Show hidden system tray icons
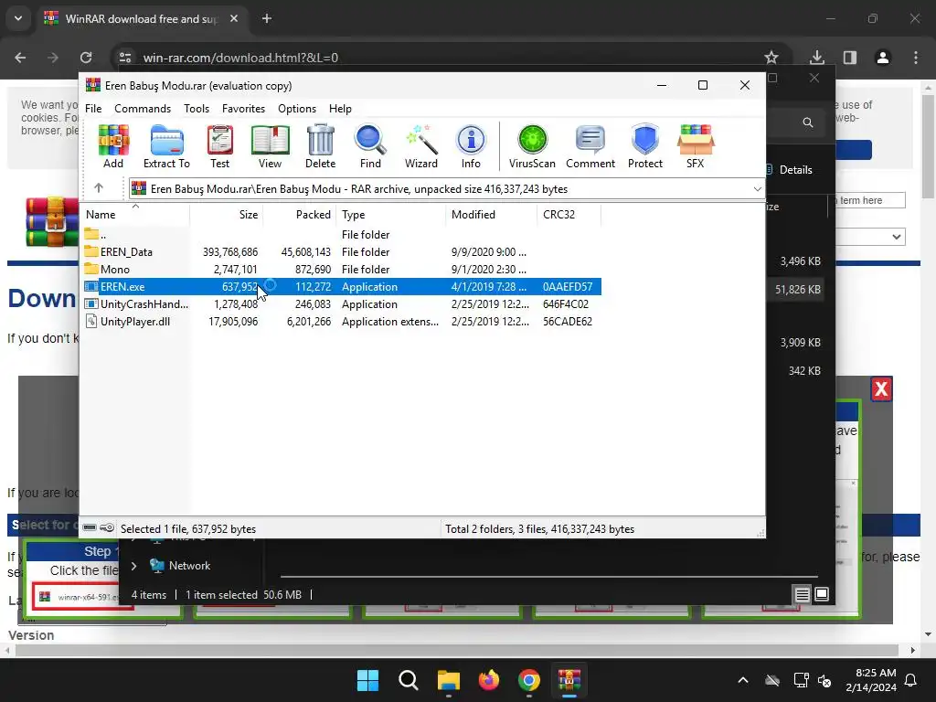Image resolution: width=936 pixels, height=702 pixels. [742, 680]
